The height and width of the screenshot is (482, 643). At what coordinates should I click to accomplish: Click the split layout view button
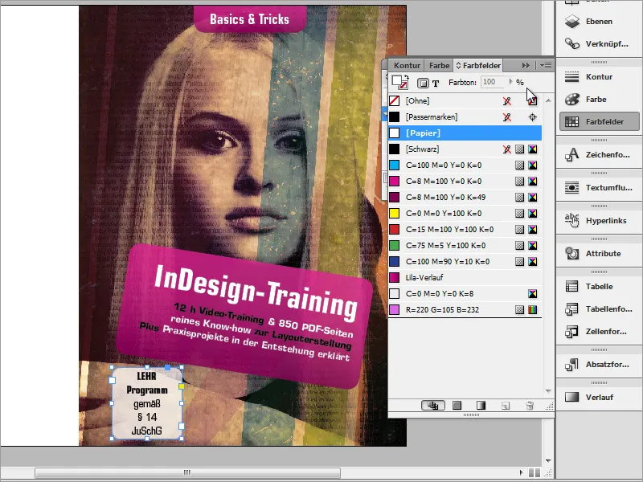[534, 472]
